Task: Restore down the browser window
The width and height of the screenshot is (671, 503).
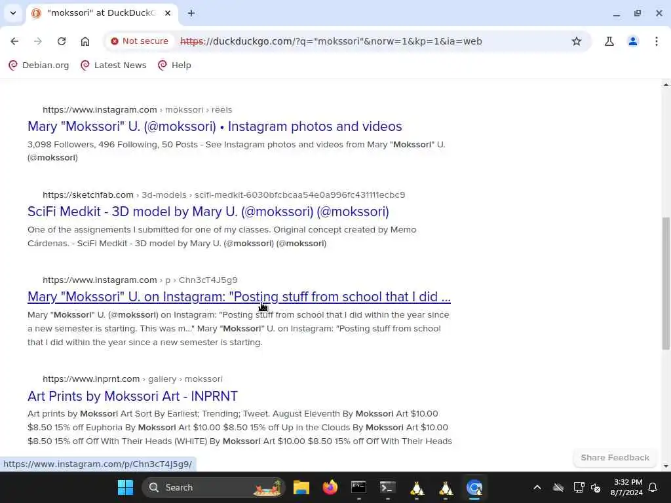Action: pos(638,13)
